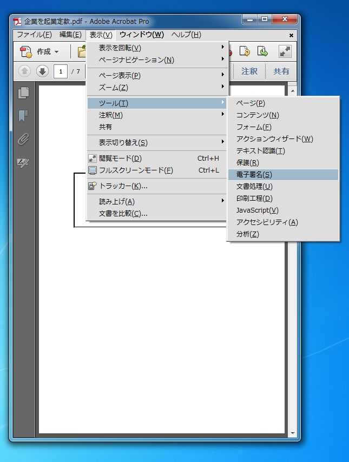The image size is (349, 462).
Task: Open the Signatures panel icon
Action: (23, 162)
